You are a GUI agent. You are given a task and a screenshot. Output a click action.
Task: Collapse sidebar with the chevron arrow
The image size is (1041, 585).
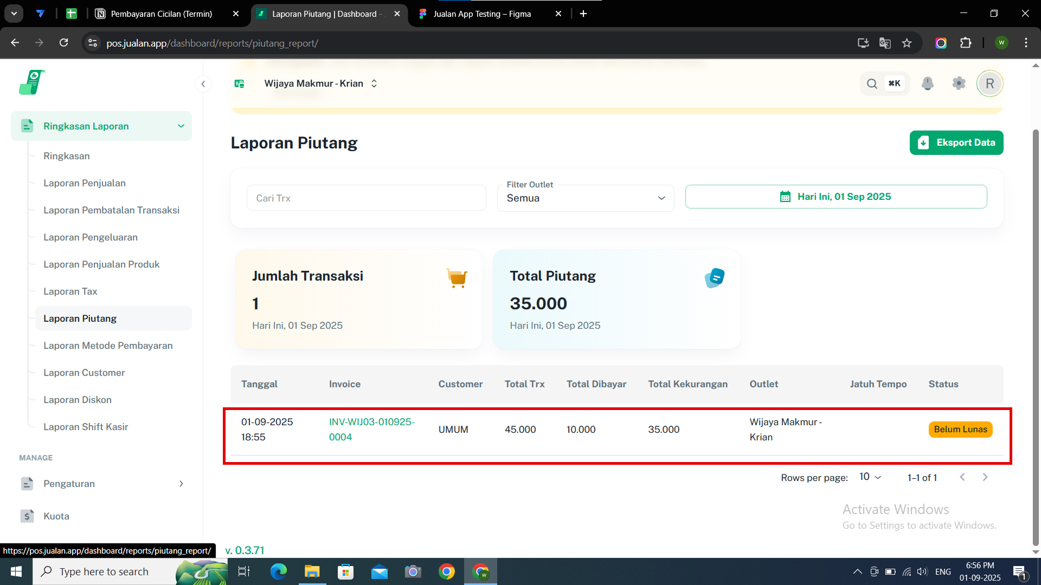[203, 83]
